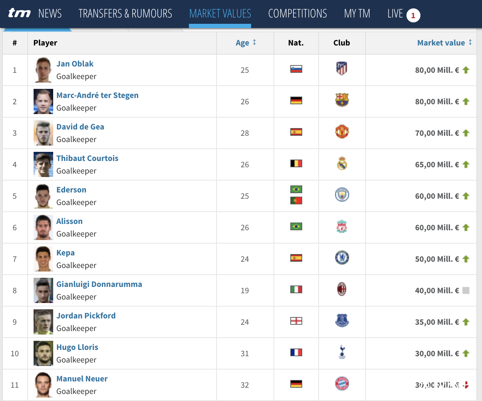The width and height of the screenshot is (482, 401).
Task: Open Jan Oblak's player profile link
Action: 75,64
